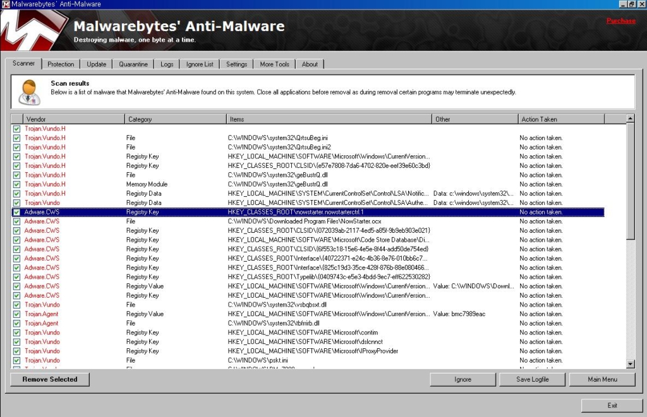Toggle checkbox for the vsbqbsxt.dll row
Viewport: 647px width, 417px height.
click(16, 305)
